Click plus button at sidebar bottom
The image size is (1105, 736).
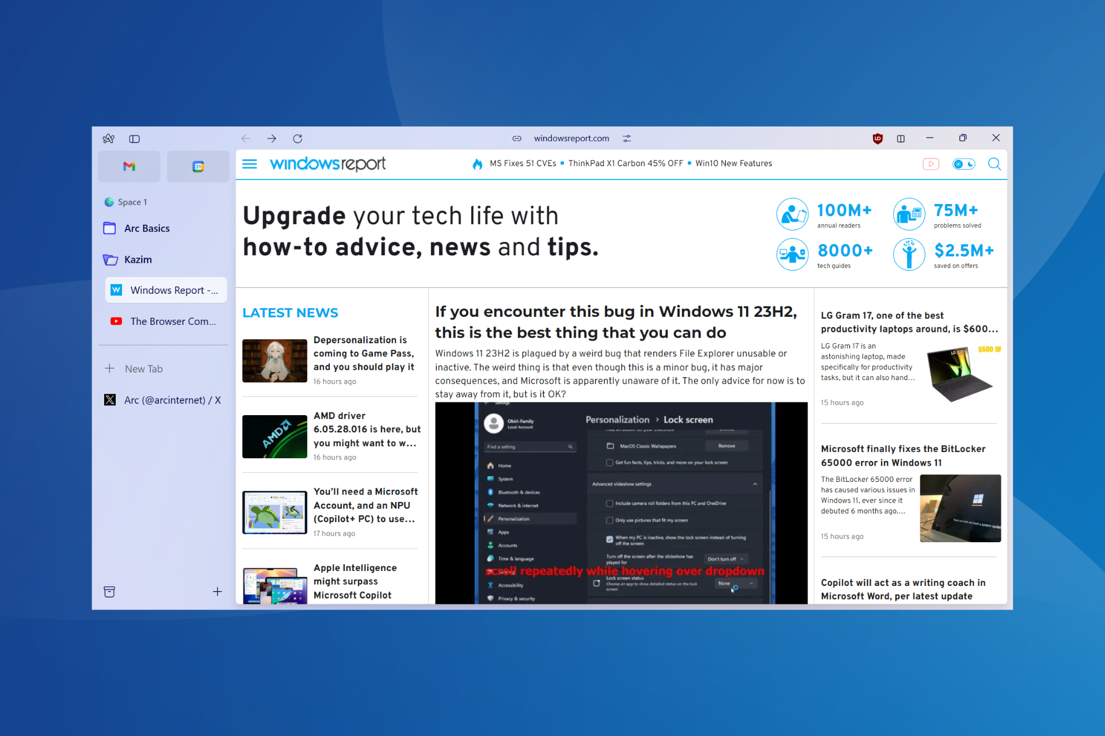(218, 592)
